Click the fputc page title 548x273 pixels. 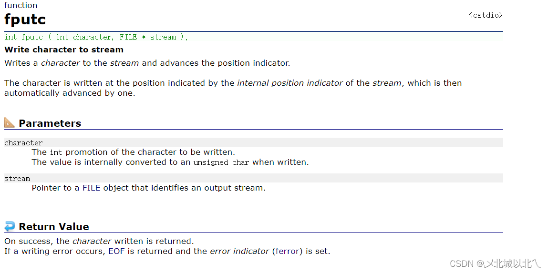[x=25, y=20]
